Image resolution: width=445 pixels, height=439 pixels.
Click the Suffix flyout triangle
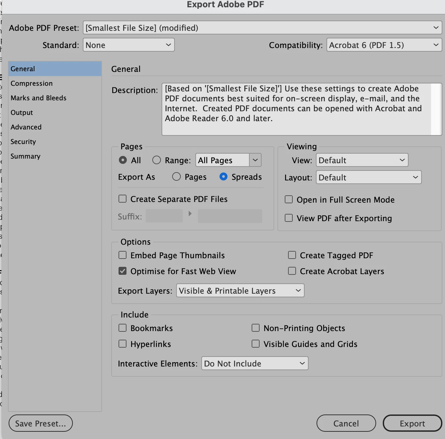pos(190,214)
